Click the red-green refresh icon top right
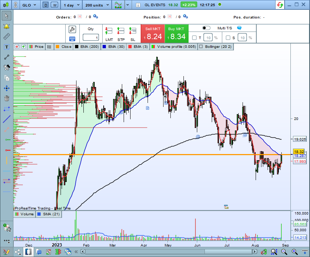The image size is (310, 257). [280, 5]
